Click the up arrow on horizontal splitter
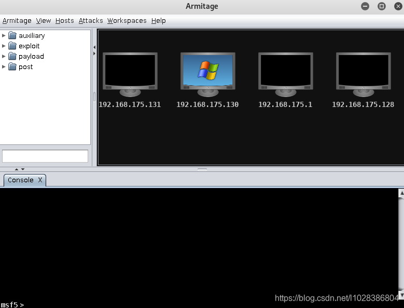Viewport: 404px width, 308px height. (17, 169)
